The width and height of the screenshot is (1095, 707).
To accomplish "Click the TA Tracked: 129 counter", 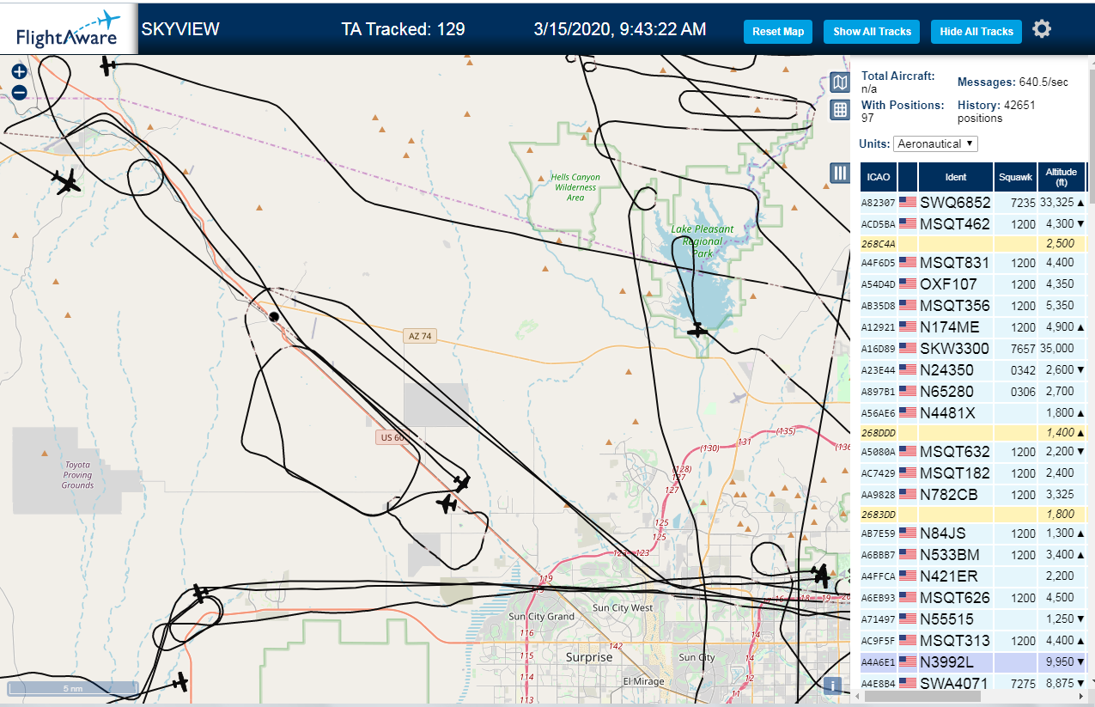I will click(404, 29).
